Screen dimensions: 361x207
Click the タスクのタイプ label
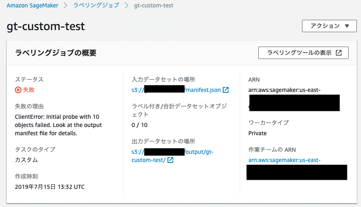pos(35,149)
